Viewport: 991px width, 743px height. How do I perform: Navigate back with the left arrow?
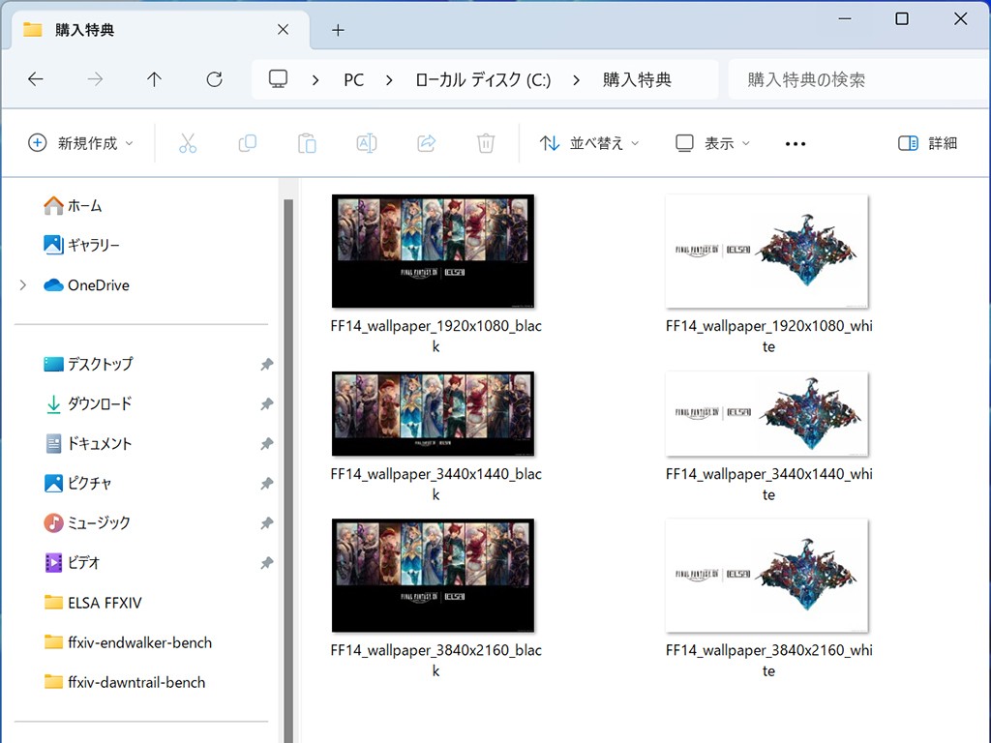click(36, 79)
